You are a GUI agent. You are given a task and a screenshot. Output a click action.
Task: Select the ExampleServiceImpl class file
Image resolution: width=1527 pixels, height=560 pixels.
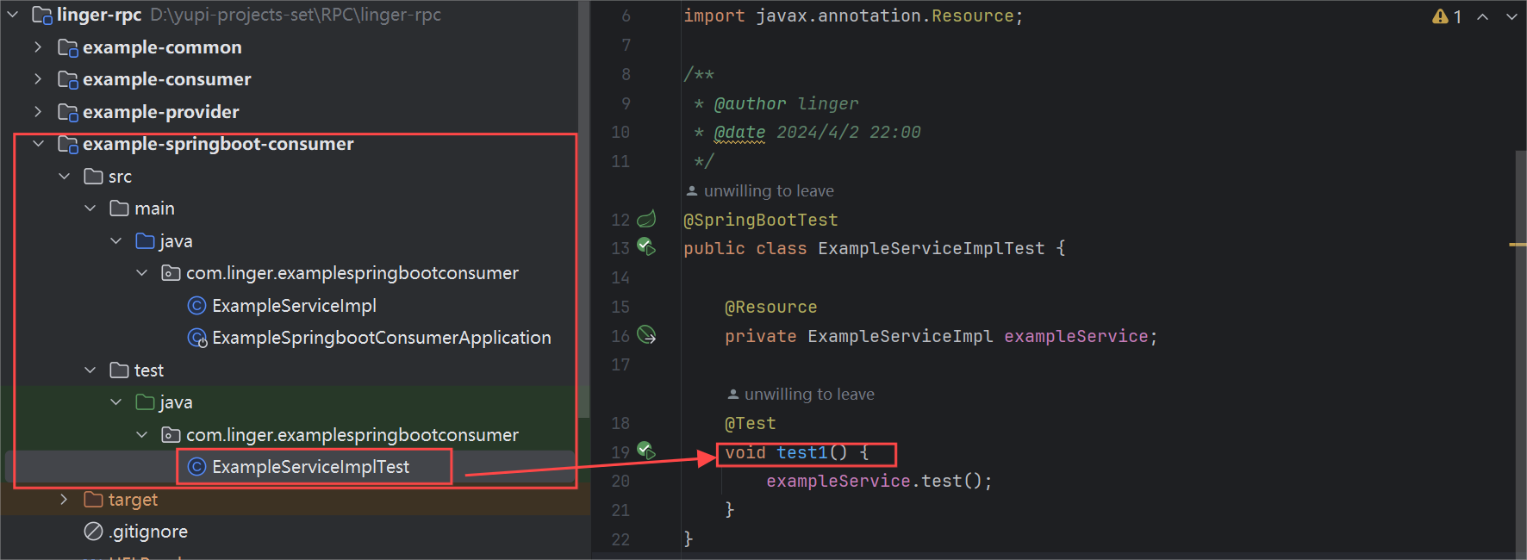coord(293,306)
